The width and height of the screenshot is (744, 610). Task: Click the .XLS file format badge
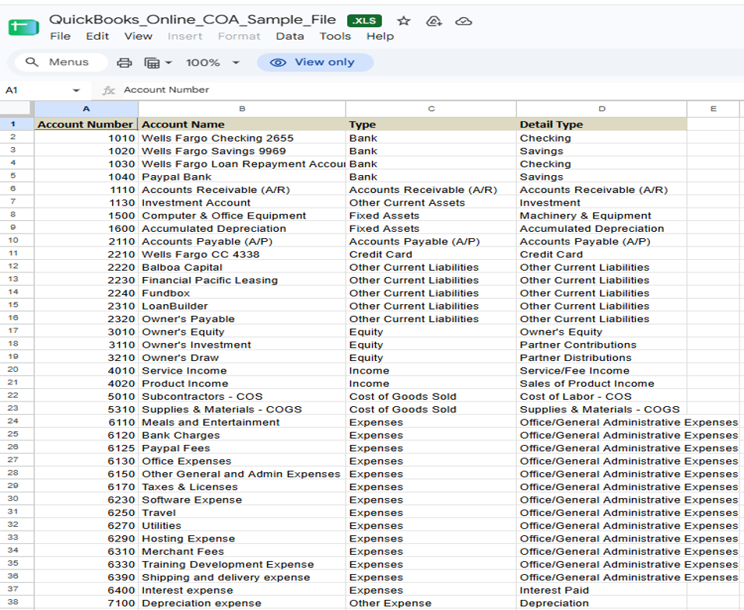coord(364,21)
